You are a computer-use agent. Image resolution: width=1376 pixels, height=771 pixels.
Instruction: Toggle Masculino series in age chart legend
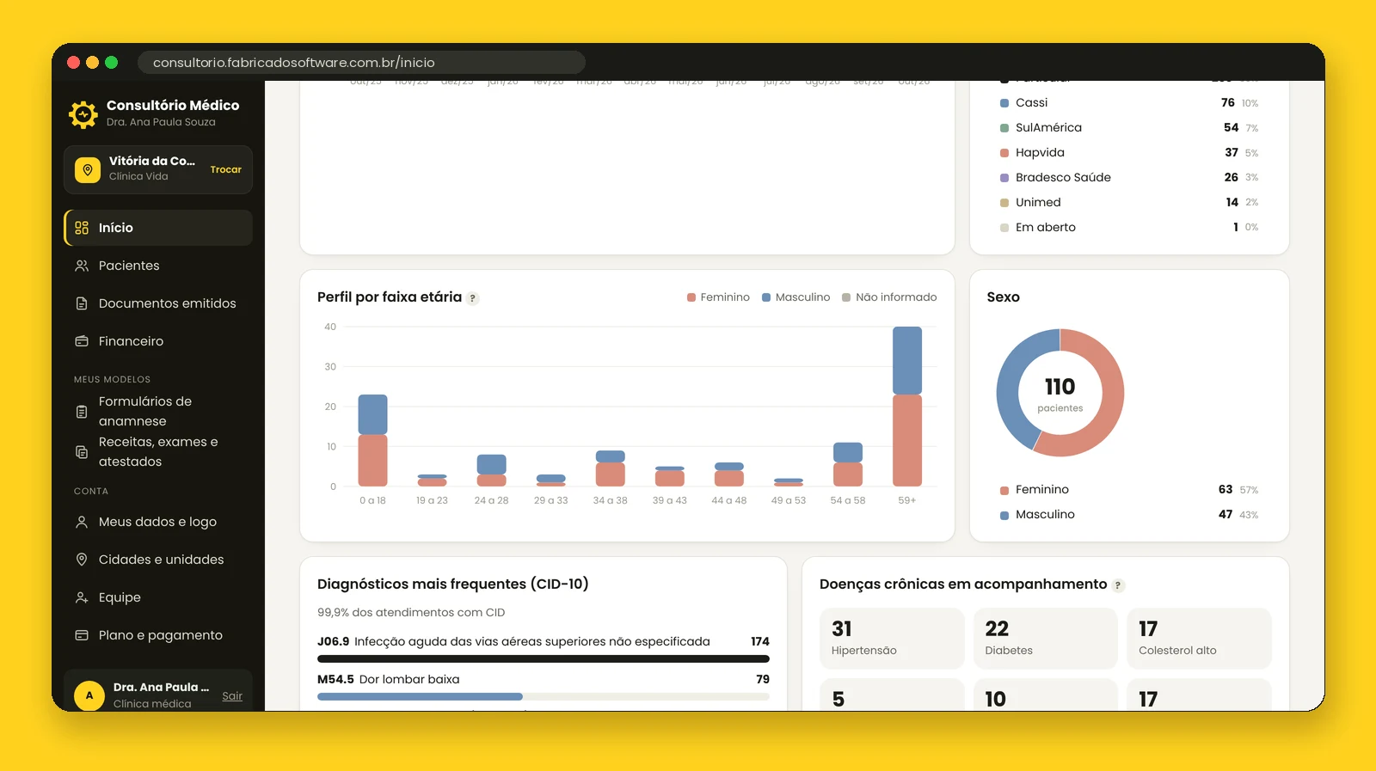795,297
